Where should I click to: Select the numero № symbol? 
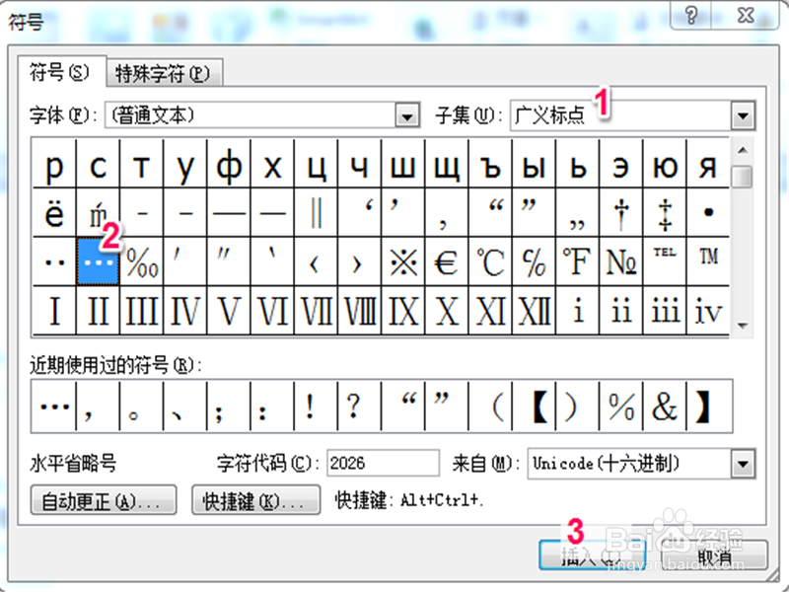coord(620,261)
